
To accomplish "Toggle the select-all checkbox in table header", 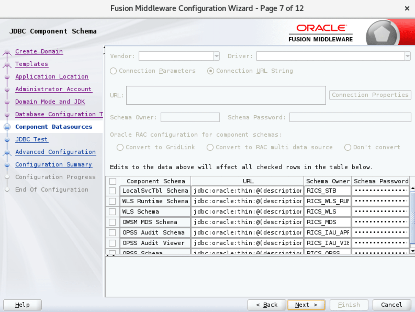I will click(x=113, y=181).
